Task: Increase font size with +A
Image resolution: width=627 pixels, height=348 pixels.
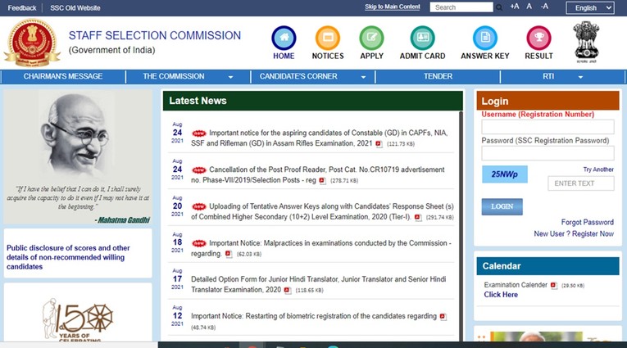Action: [x=514, y=7]
